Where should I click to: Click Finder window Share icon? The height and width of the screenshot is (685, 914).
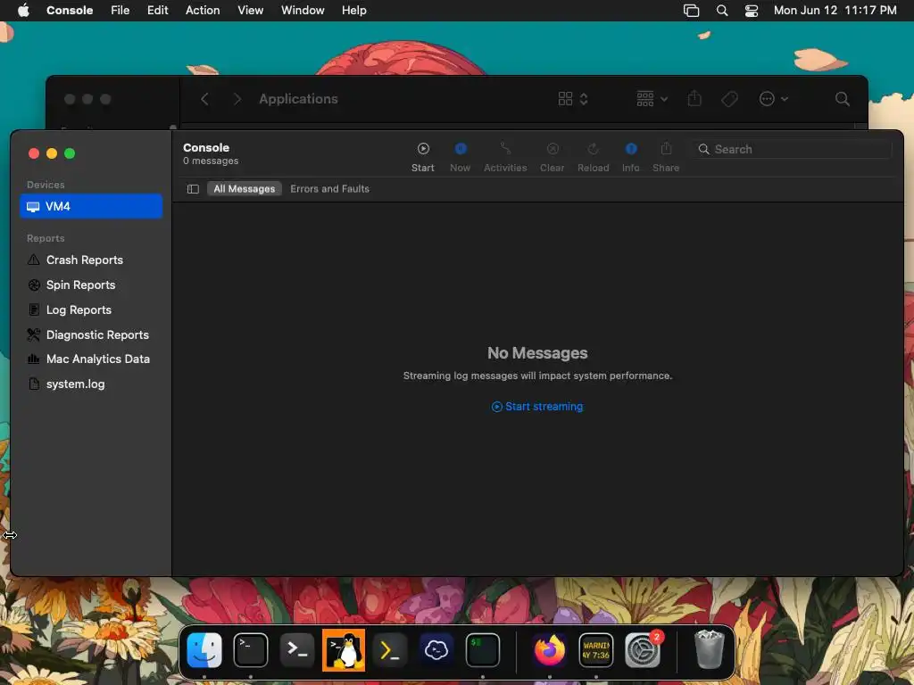pos(694,98)
